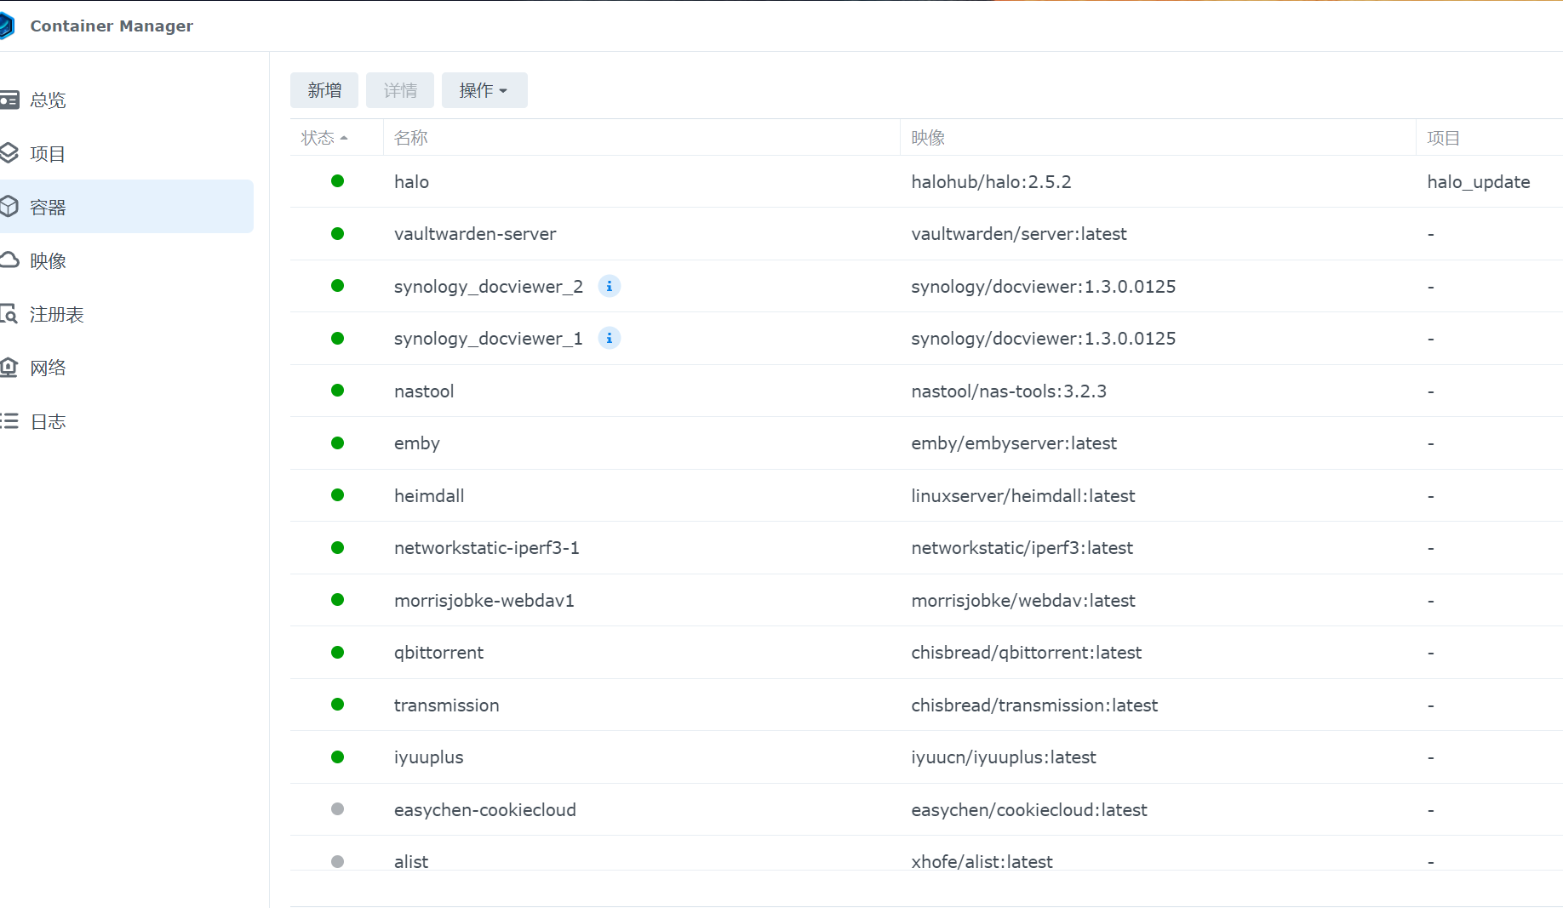1563x908 pixels.
Task: Select the easychen-cookiecloud container name
Action: pyautogui.click(x=485, y=810)
